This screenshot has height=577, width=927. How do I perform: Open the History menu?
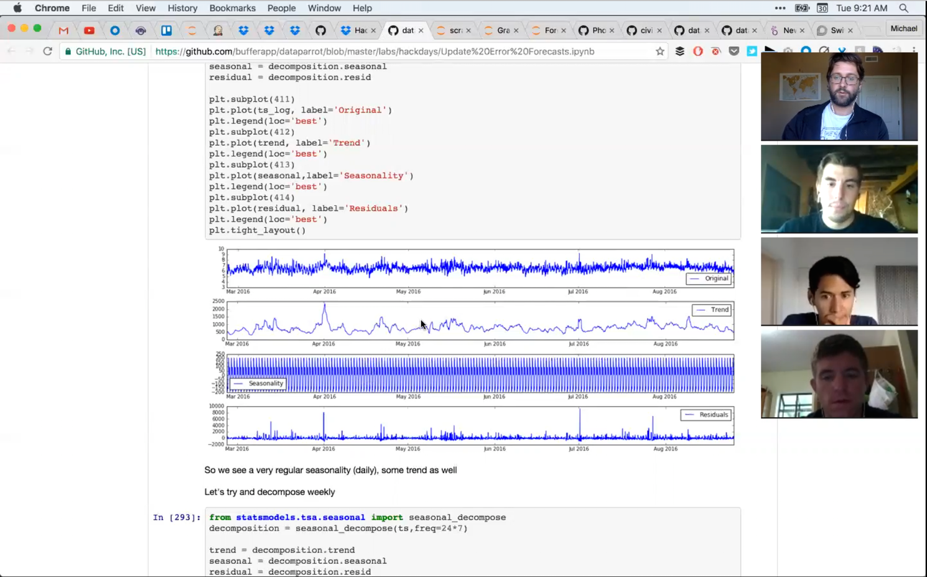(x=182, y=8)
